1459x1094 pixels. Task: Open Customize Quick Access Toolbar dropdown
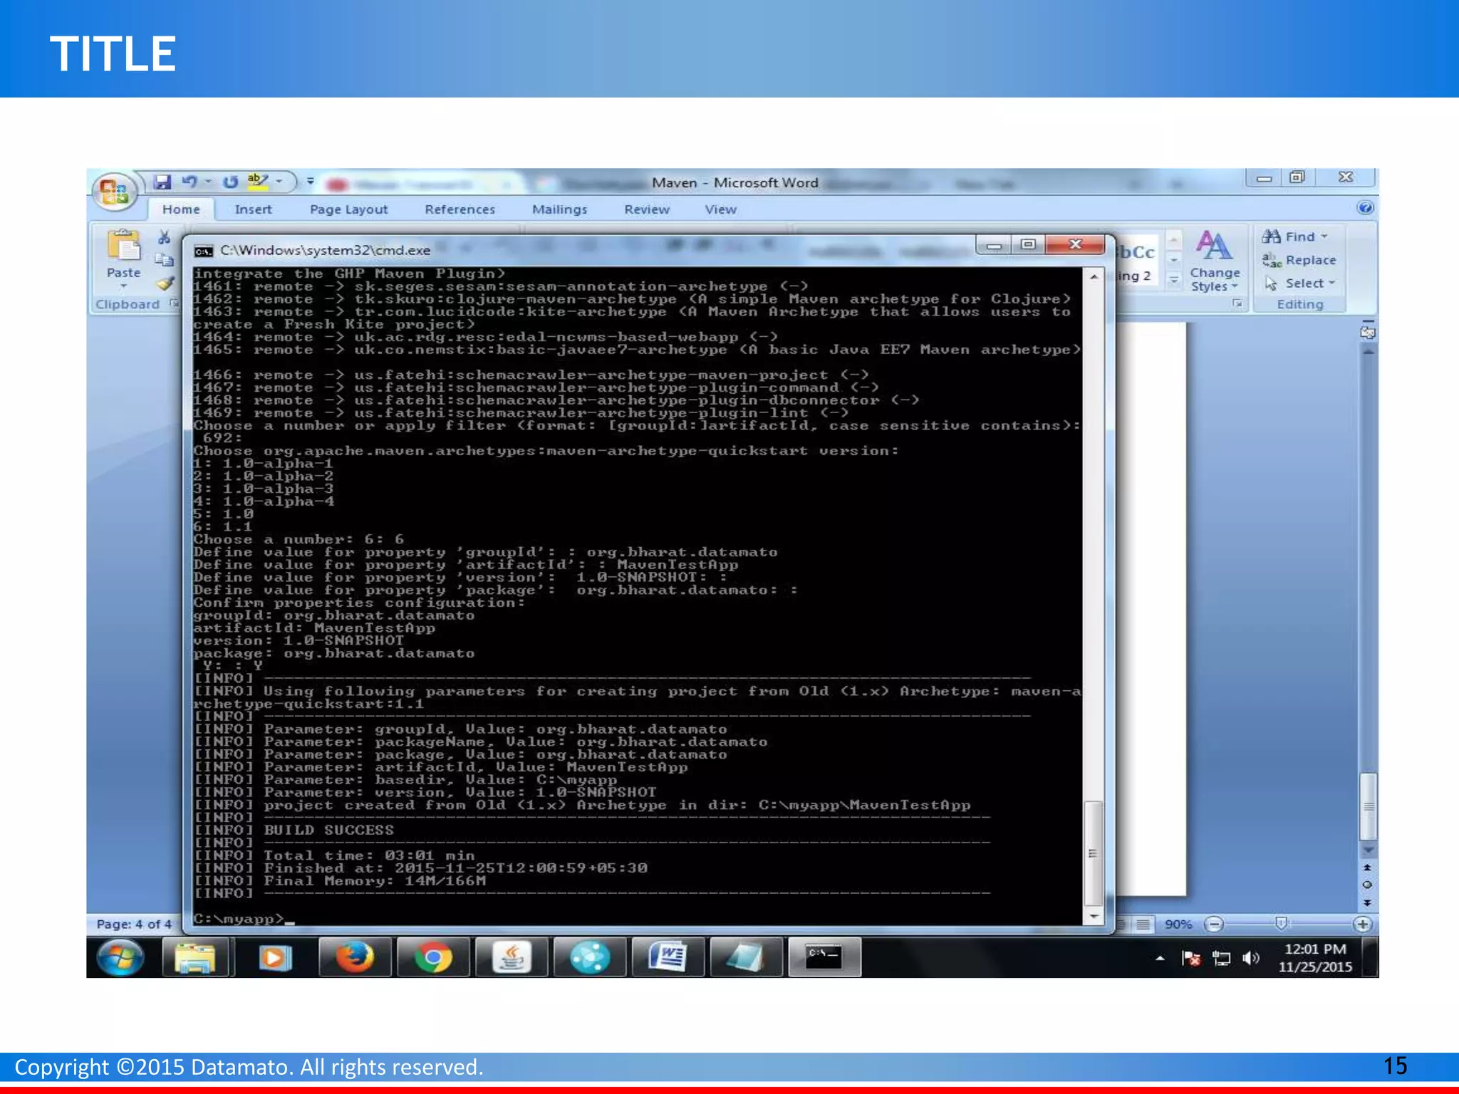coord(311,182)
